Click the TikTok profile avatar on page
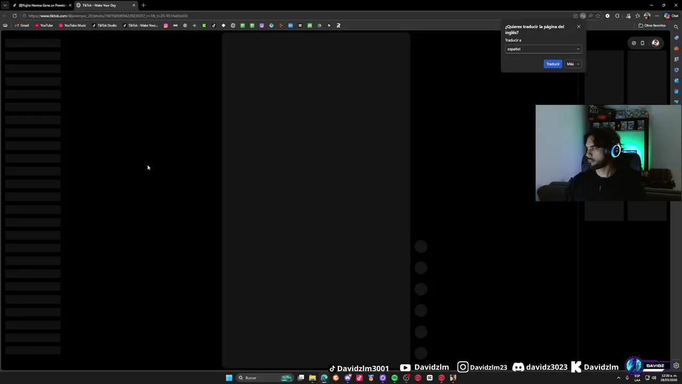The height and width of the screenshot is (384, 682). click(x=655, y=43)
